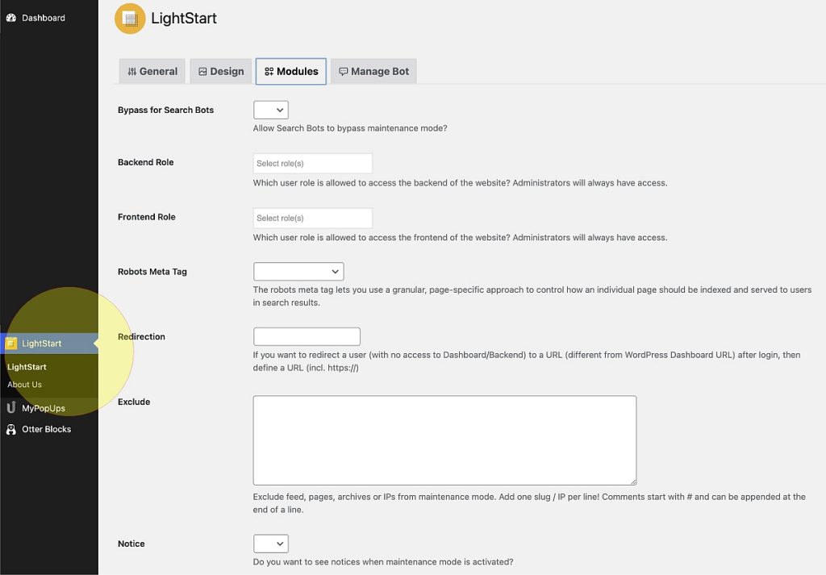
Task: Open the Bypass for Search Bots dropdown
Action: pos(270,110)
